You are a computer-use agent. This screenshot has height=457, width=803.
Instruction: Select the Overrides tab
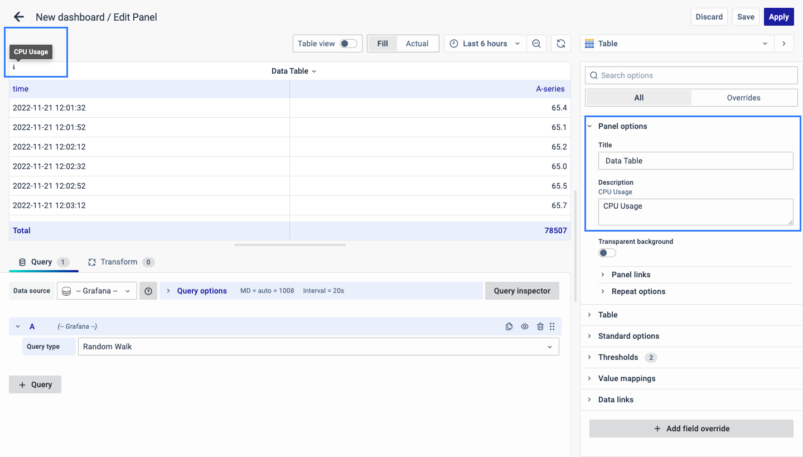(743, 98)
